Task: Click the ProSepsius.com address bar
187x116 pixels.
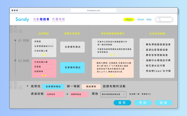Action: tap(93, 10)
